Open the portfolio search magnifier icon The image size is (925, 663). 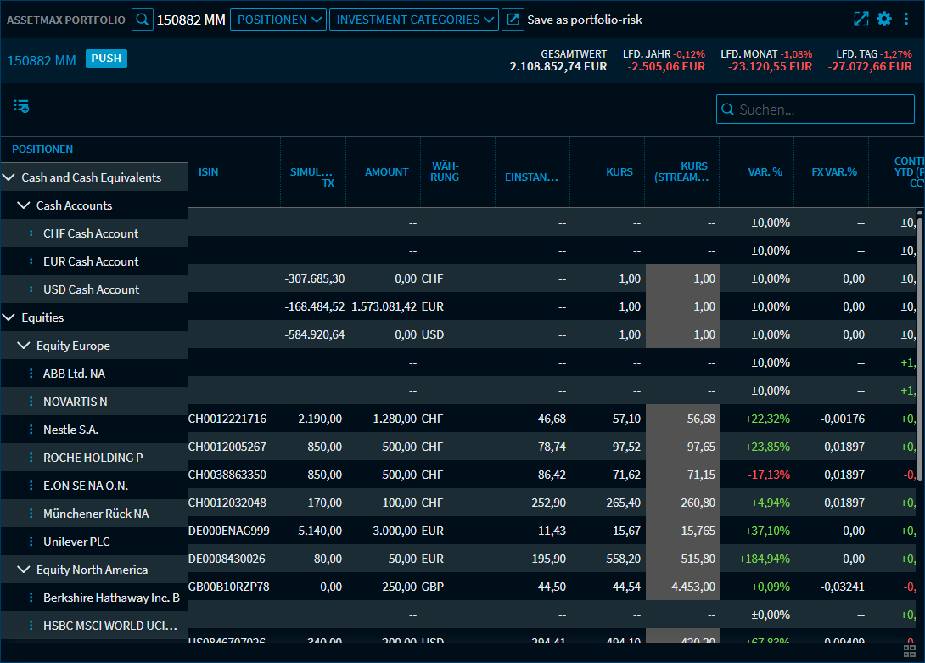point(142,18)
